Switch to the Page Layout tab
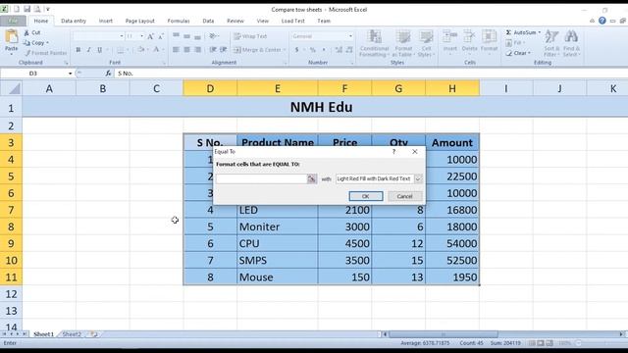Image resolution: width=628 pixels, height=353 pixels. (139, 21)
